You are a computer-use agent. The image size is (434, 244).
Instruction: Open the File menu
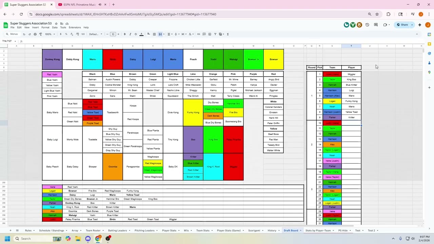coord(12,27)
